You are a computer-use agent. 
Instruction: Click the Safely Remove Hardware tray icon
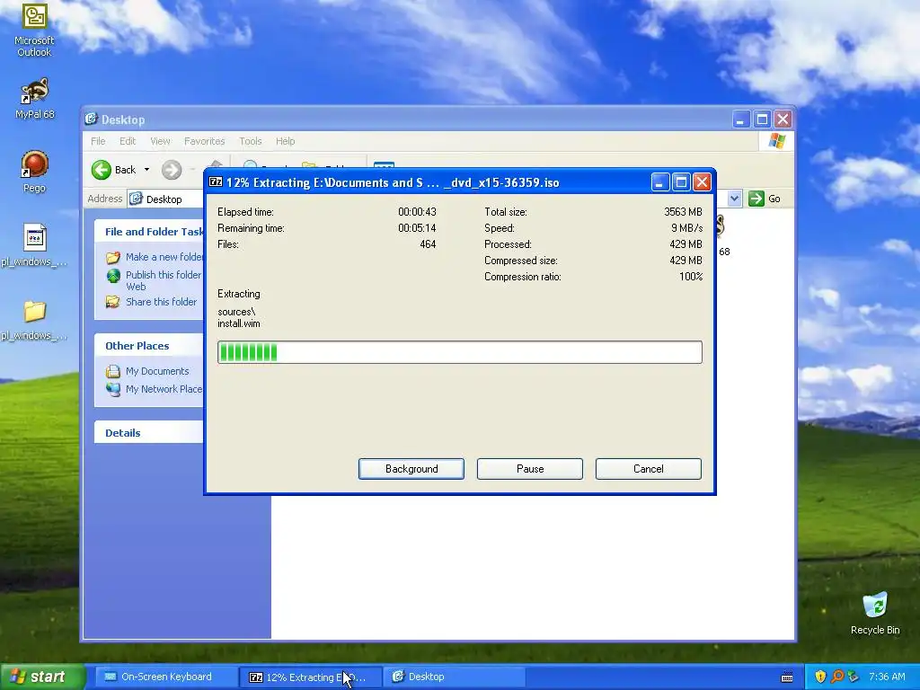tap(854, 677)
